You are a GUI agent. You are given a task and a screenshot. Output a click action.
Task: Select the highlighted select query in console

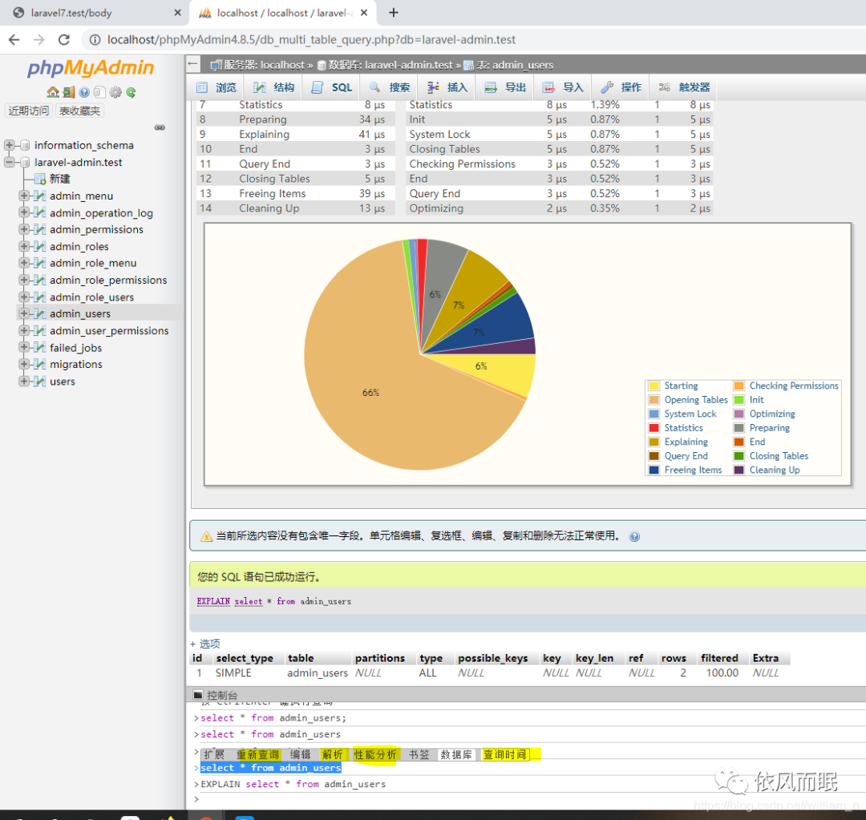click(x=271, y=768)
